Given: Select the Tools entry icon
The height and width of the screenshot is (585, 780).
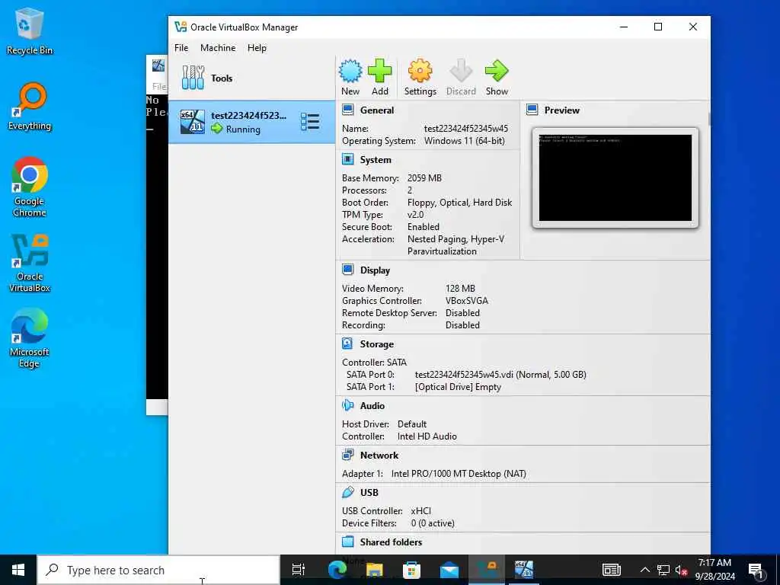Looking at the screenshot, I should (193, 78).
